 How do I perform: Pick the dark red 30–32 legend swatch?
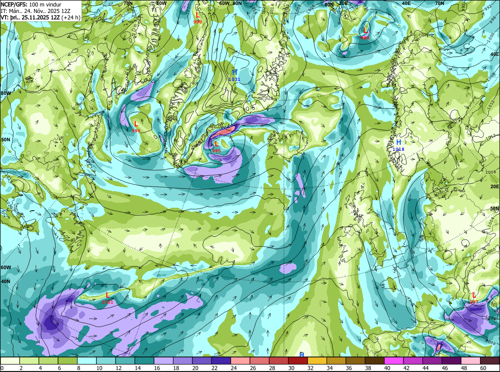click(297, 361)
